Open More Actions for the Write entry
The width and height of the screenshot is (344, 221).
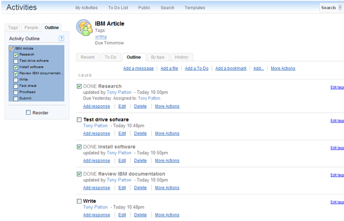coord(167,215)
